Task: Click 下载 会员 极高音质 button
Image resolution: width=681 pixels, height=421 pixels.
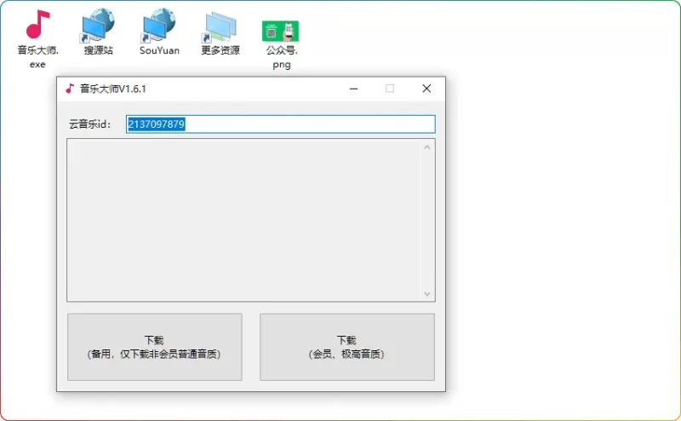Action: (347, 347)
